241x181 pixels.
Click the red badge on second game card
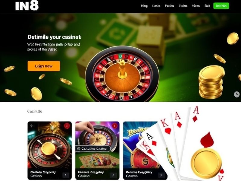114,126
